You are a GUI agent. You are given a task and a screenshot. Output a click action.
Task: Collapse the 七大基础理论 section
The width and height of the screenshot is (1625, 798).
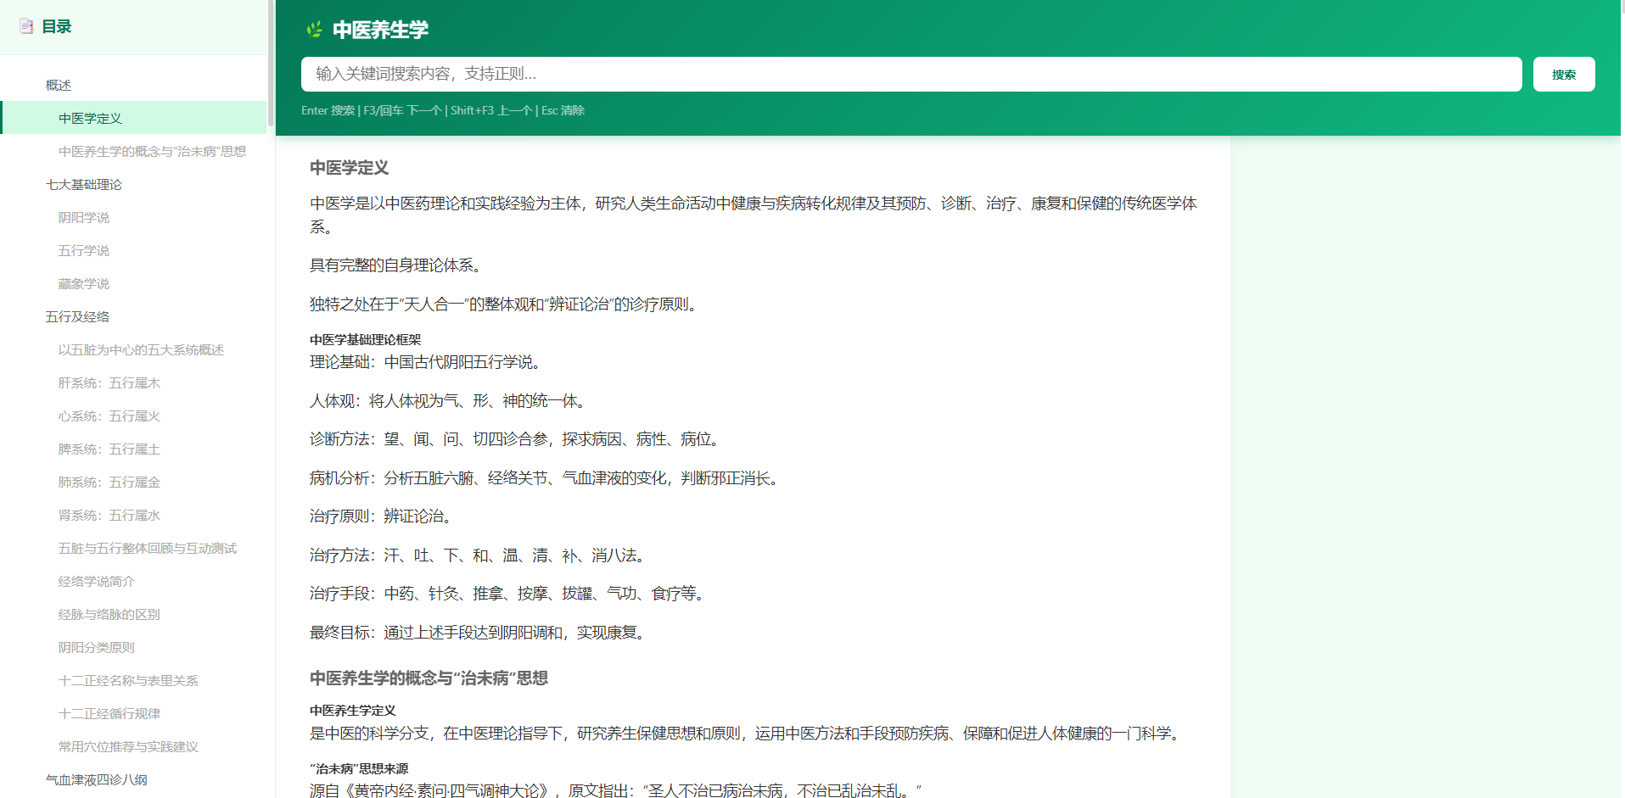(83, 184)
